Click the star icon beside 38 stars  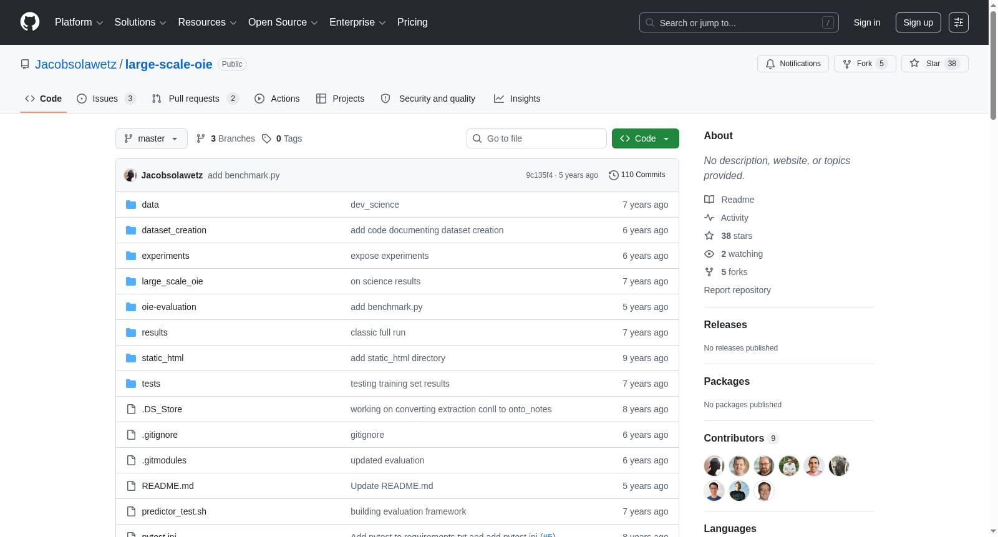click(709, 236)
